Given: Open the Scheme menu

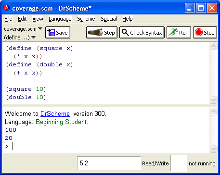Looking at the screenshot, I should point(86,19).
